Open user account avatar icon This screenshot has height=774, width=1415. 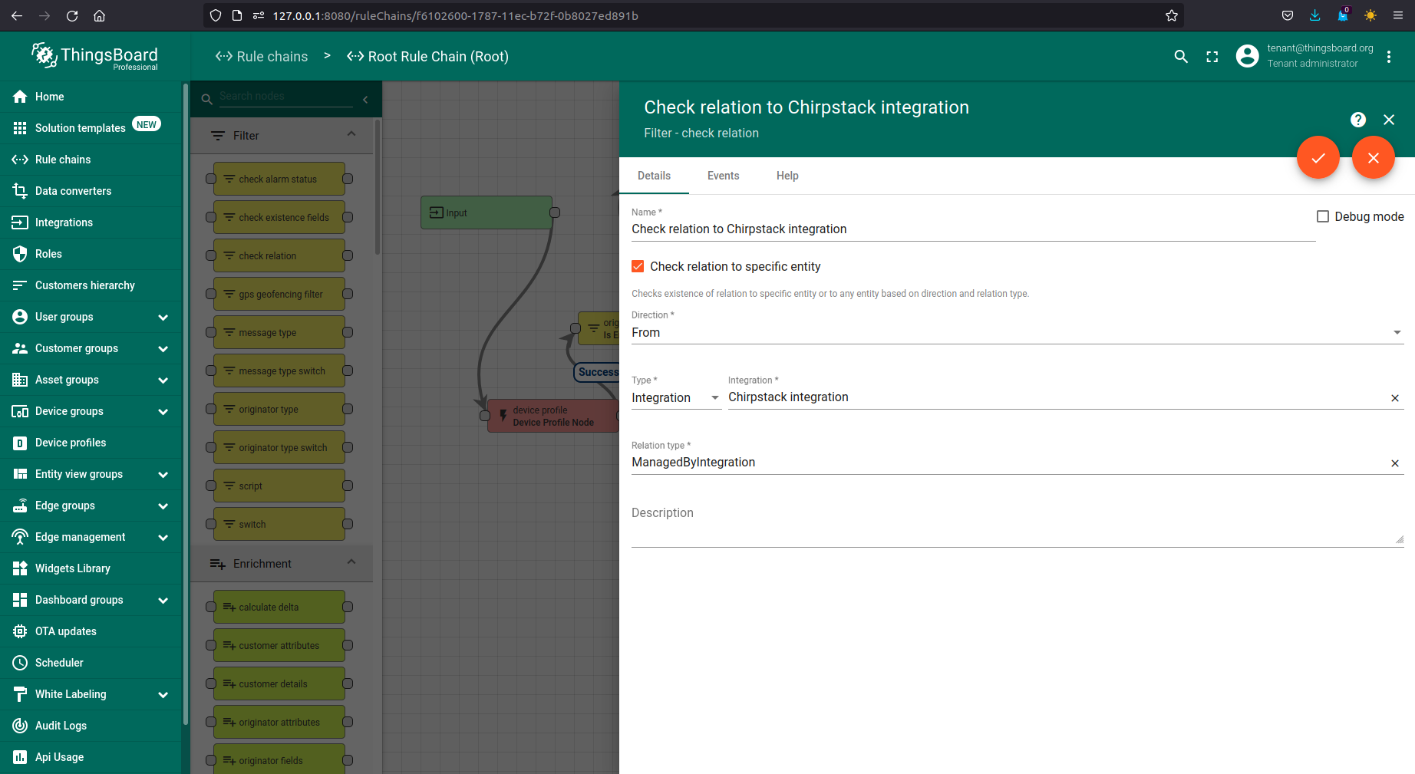pyautogui.click(x=1248, y=56)
